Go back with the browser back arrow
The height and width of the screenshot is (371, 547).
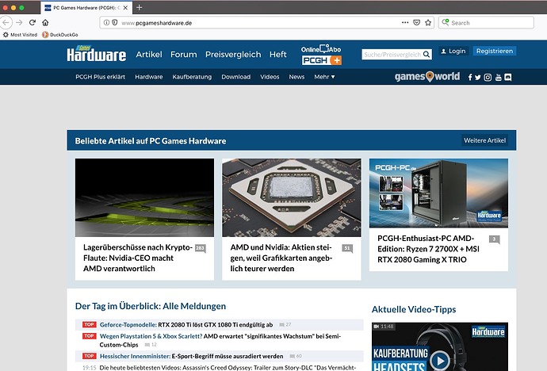tap(6, 23)
